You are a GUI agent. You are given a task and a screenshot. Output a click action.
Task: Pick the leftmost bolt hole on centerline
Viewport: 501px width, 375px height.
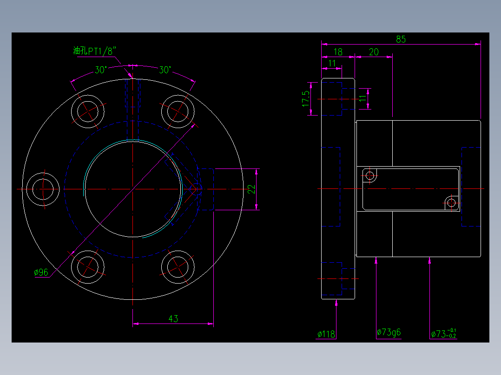click(x=43, y=189)
